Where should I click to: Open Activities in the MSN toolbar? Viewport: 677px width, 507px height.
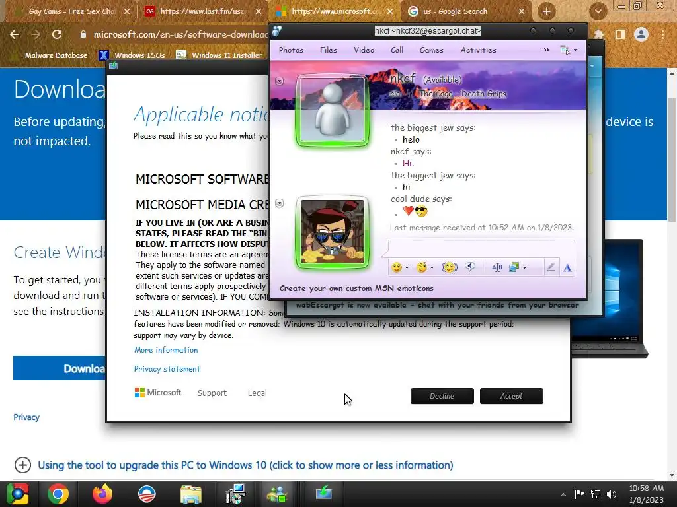tap(478, 50)
